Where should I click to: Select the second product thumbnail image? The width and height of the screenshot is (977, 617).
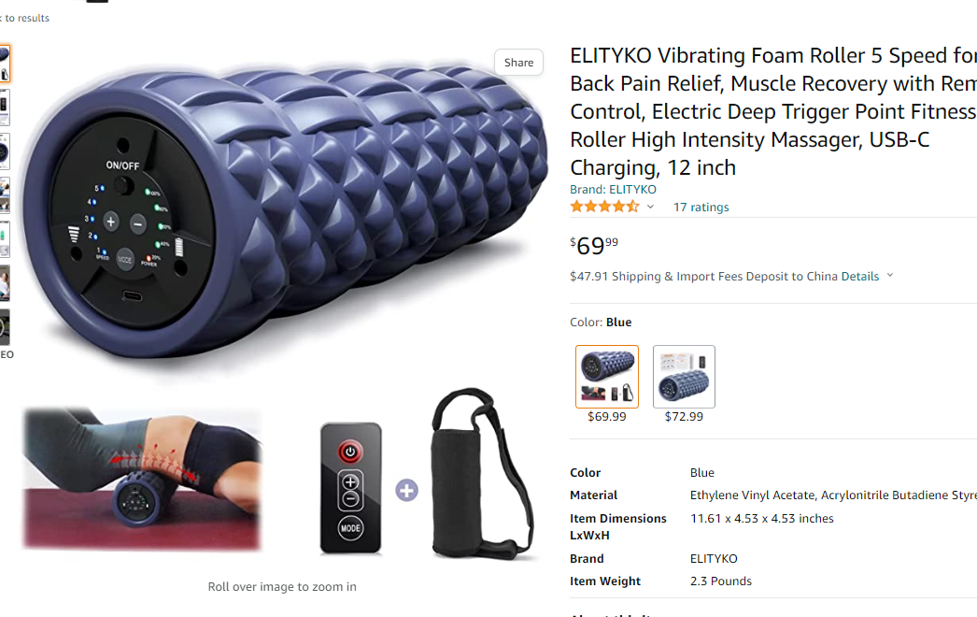pyautogui.click(x=5, y=108)
